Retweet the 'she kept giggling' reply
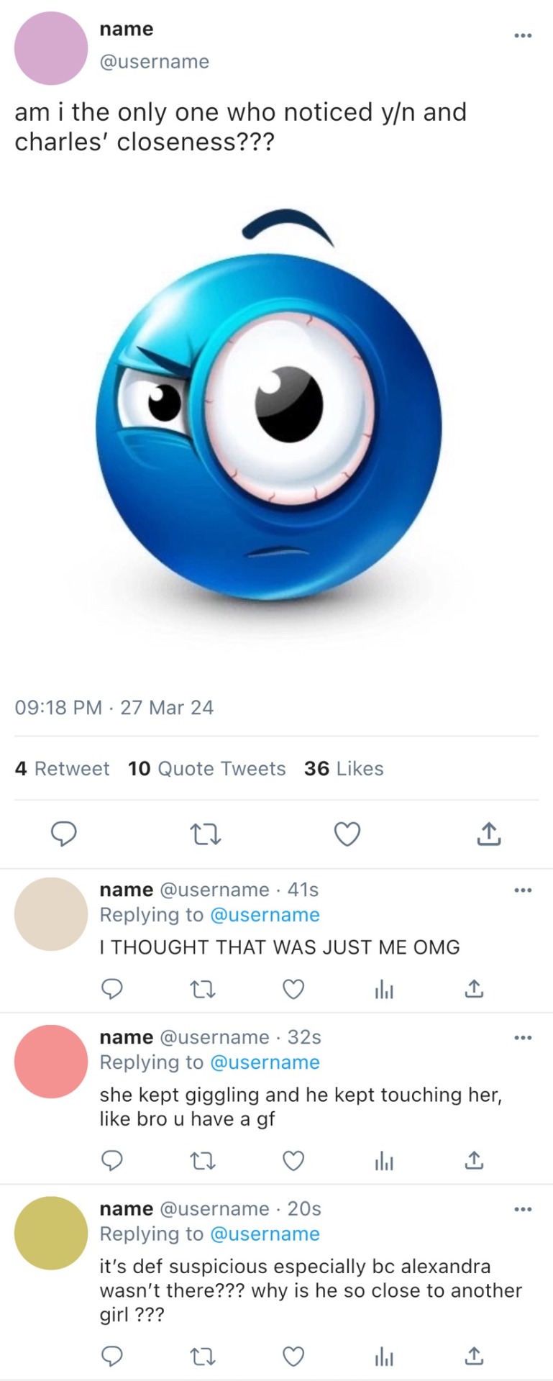This screenshot has height=1381, width=553. point(201,1161)
